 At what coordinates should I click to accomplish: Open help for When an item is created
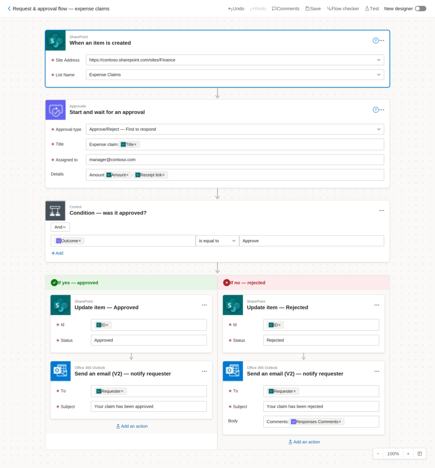375,41
